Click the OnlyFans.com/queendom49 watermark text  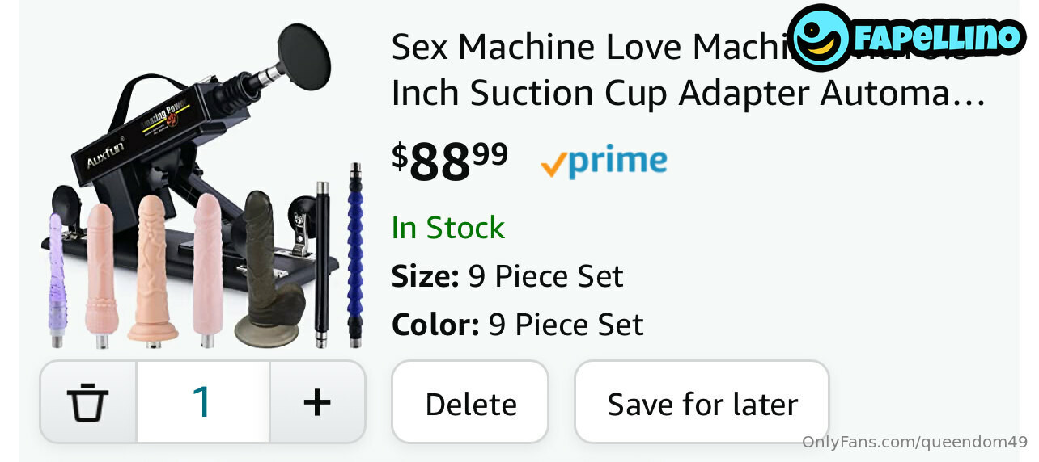914,442
